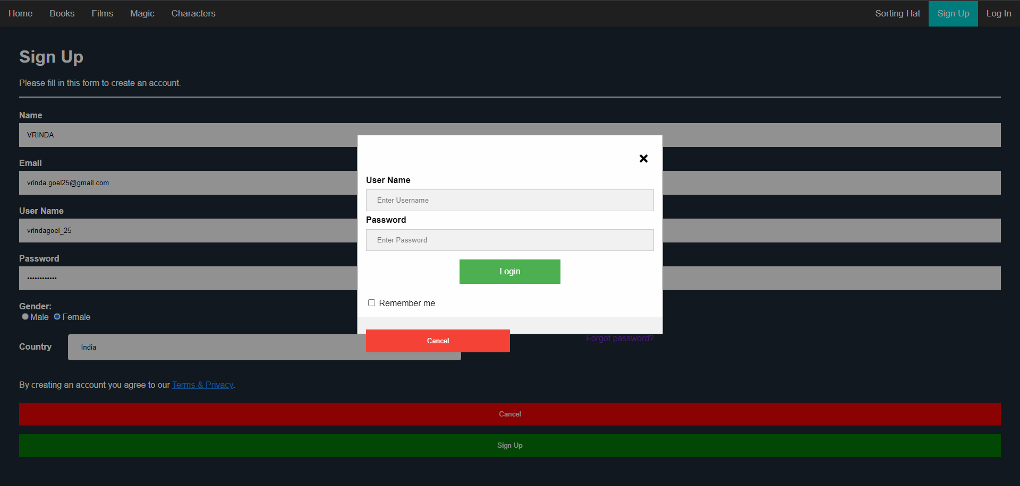1020x486 pixels.
Task: Open the Sorting Hat page
Action: pyautogui.click(x=897, y=13)
